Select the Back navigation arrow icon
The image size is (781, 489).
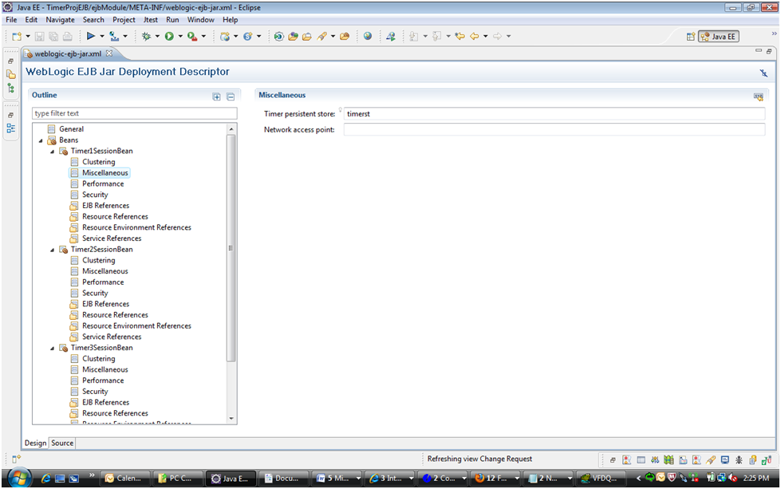(474, 36)
